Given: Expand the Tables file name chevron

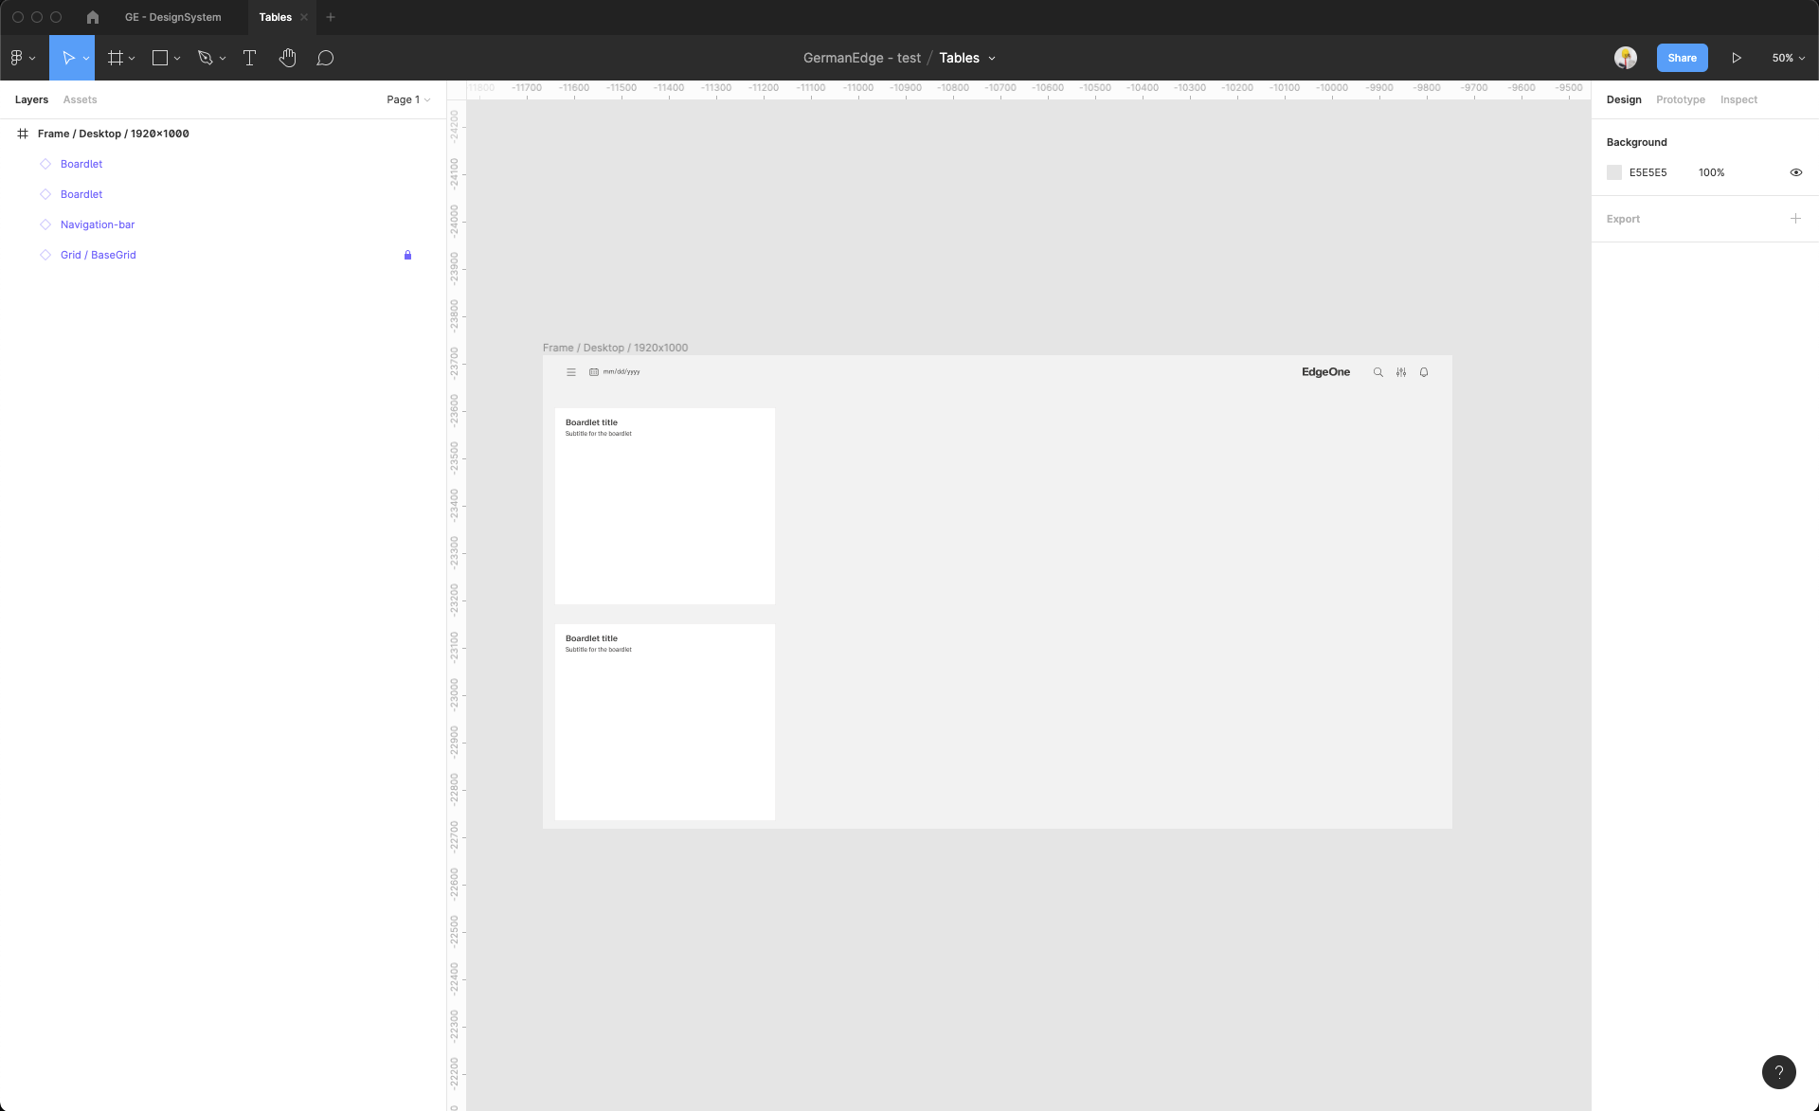Looking at the screenshot, I should click(x=992, y=58).
